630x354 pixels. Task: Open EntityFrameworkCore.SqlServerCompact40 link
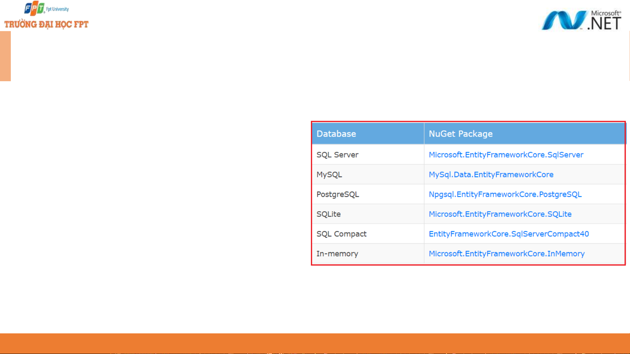(509, 234)
